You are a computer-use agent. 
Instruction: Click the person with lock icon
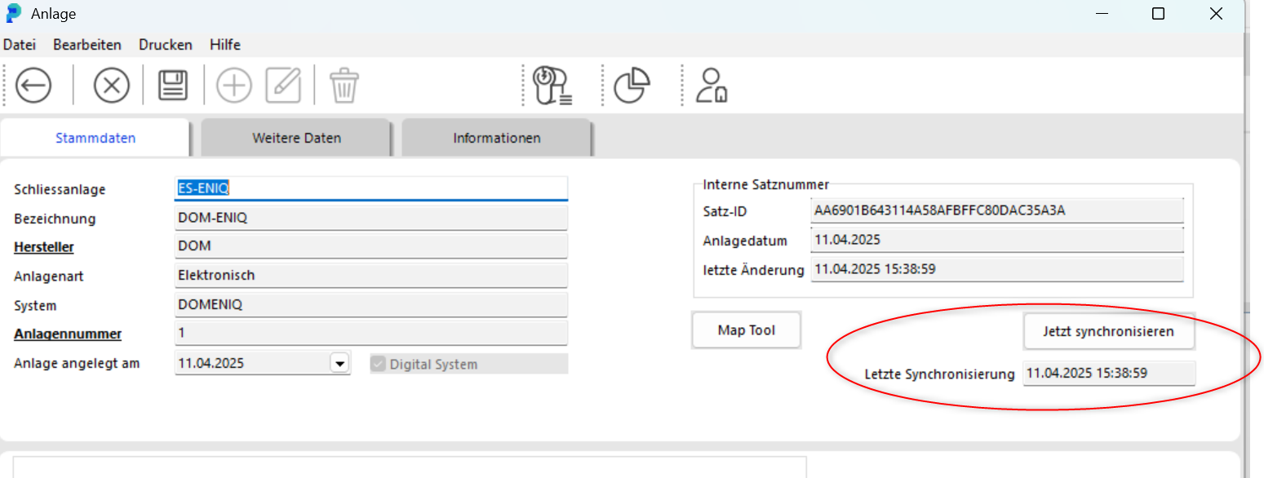711,85
